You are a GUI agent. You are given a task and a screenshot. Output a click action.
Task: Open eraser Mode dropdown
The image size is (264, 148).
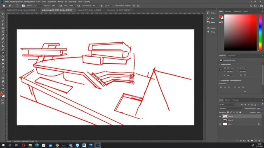click(38, 6)
